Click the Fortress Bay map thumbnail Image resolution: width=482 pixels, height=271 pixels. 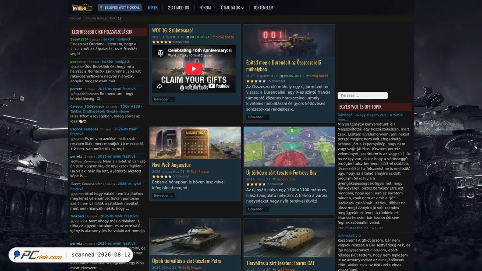pyautogui.click(x=289, y=147)
